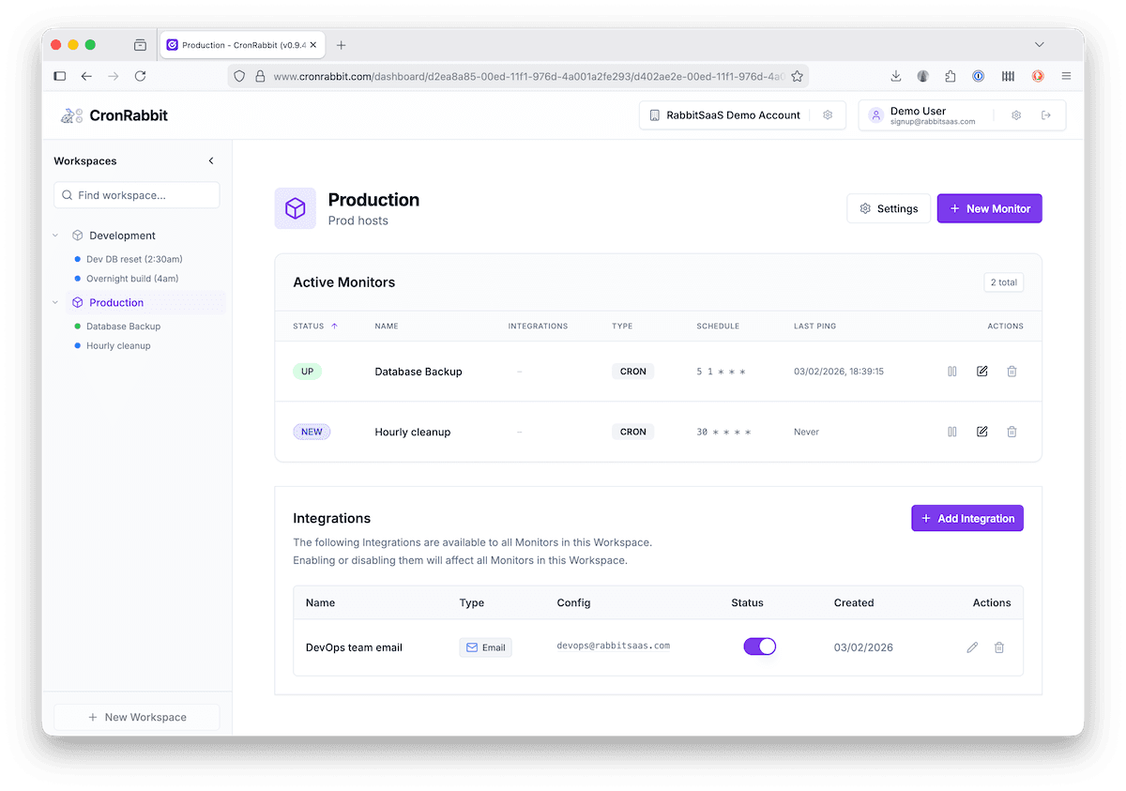Click the CronRabbit logo

113,114
